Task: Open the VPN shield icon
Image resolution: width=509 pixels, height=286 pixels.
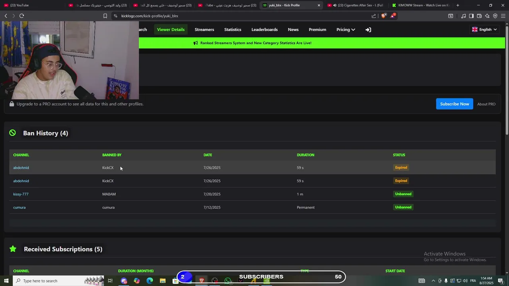Action: 495,16
